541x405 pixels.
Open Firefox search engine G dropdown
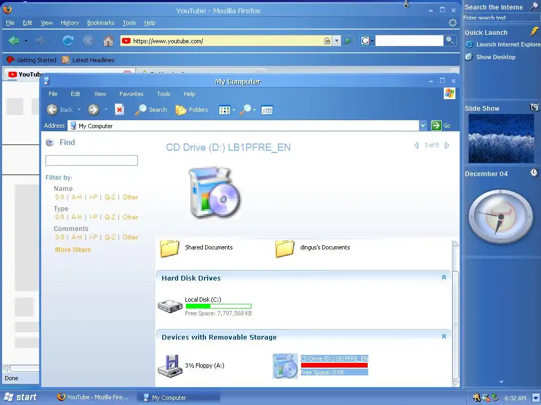(367, 41)
